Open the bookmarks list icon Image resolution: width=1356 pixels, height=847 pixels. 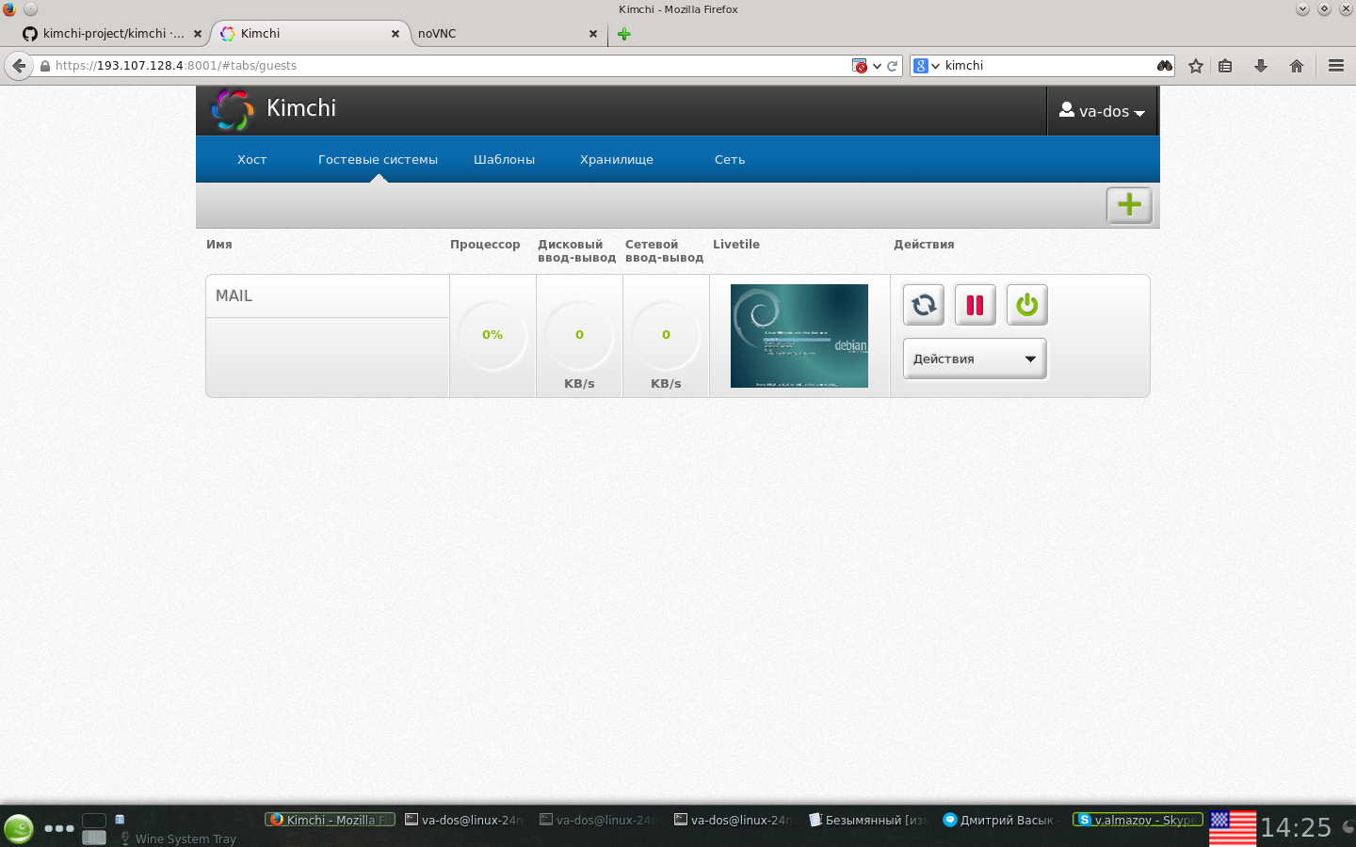(1225, 66)
